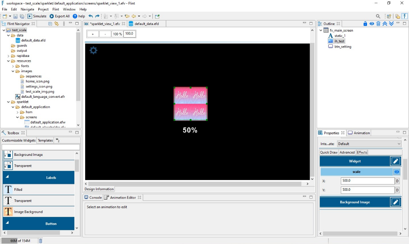The height and width of the screenshot is (244, 409).
Task: Click the double down-arrow in Outline toolbar
Action: coord(391,24)
